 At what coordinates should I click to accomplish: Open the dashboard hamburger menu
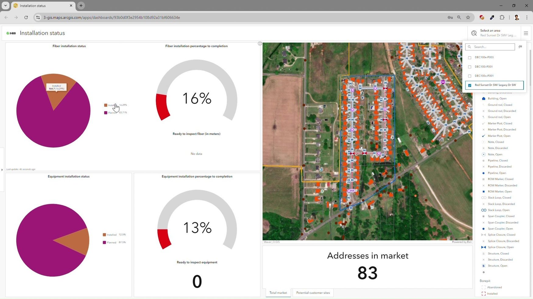(x=526, y=33)
